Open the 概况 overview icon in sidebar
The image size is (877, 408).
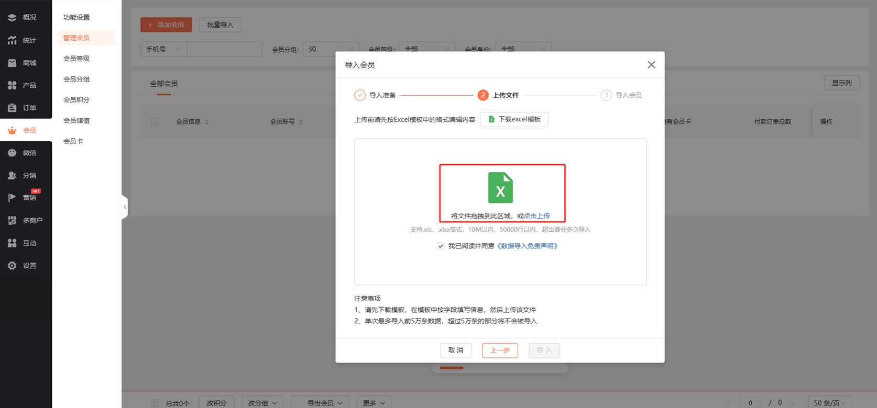pyautogui.click(x=12, y=17)
